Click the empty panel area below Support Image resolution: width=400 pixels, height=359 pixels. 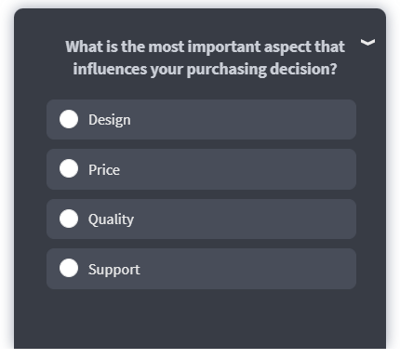(x=200, y=319)
